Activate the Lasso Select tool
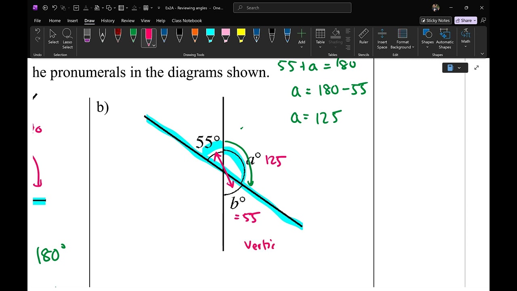This screenshot has width=517, height=291. 67,38
